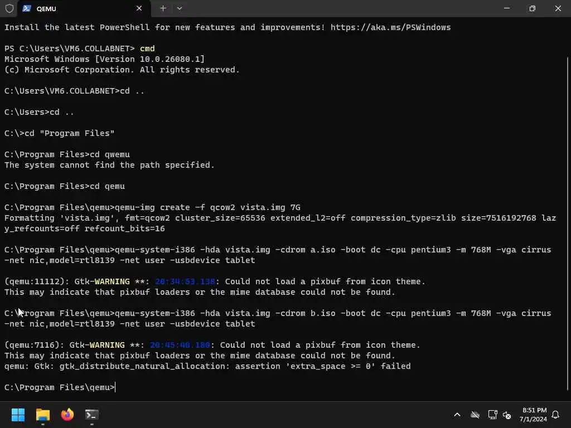Screen dimensions: 571x428
Task: Close the QEMU tab
Action: (x=139, y=8)
